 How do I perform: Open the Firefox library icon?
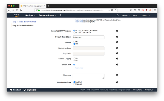tap(131, 10)
